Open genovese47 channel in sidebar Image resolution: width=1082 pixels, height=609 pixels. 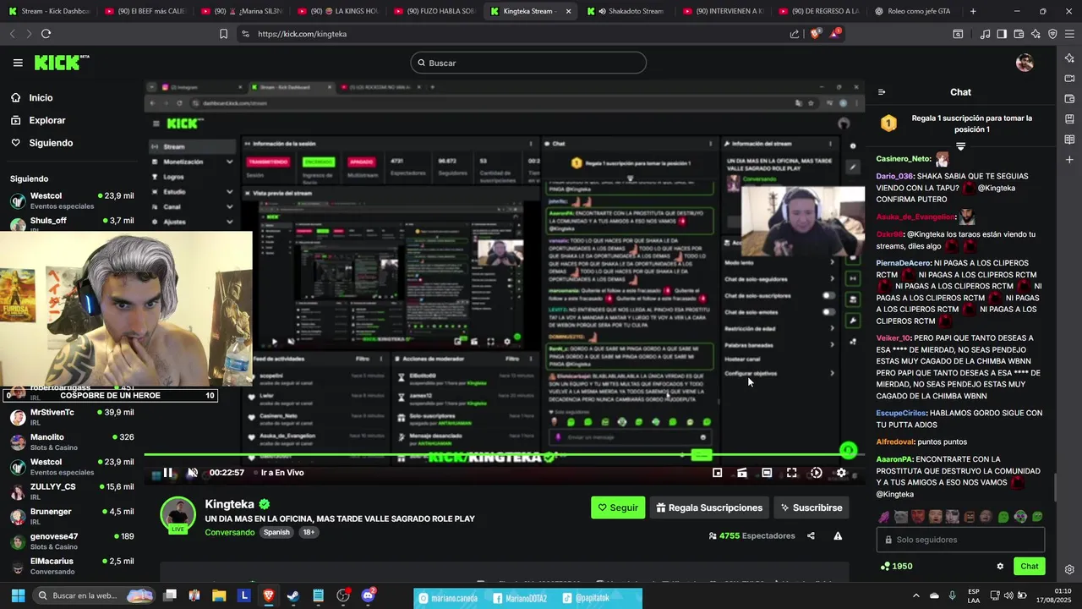click(71, 540)
